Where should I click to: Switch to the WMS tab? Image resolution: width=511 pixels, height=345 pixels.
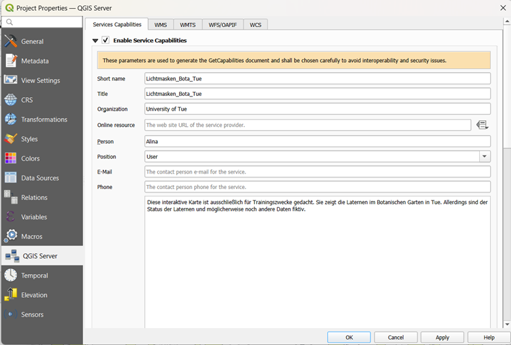[161, 25]
